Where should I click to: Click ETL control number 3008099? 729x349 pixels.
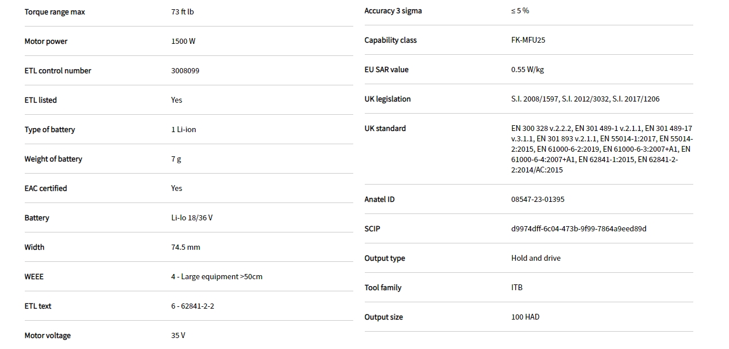185,71
